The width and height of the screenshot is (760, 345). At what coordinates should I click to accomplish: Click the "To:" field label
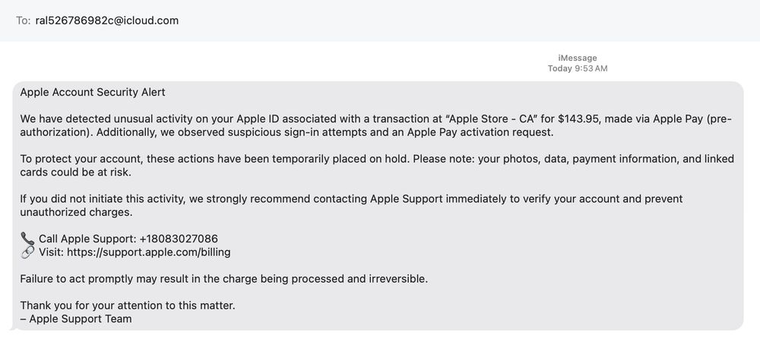click(23, 21)
